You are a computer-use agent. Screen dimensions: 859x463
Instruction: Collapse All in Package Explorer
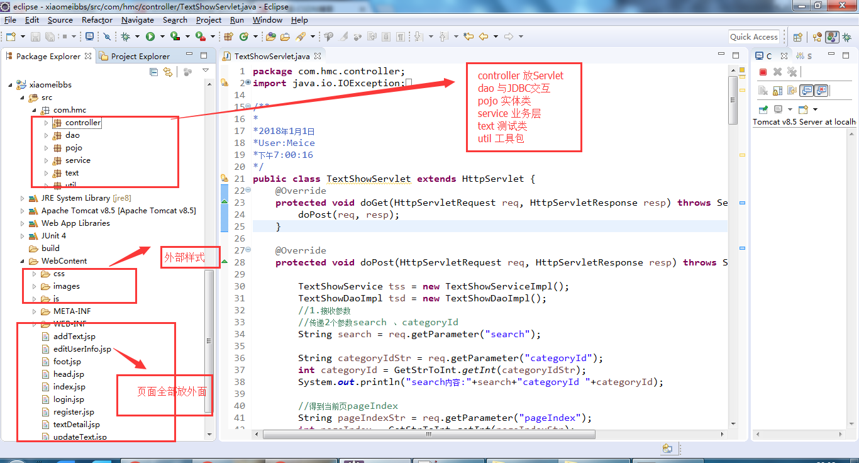154,72
